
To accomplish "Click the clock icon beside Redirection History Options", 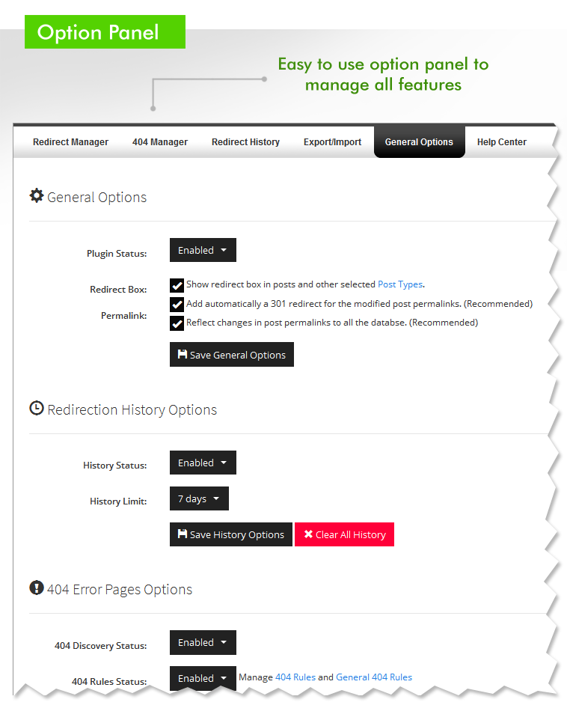I will coord(36,409).
